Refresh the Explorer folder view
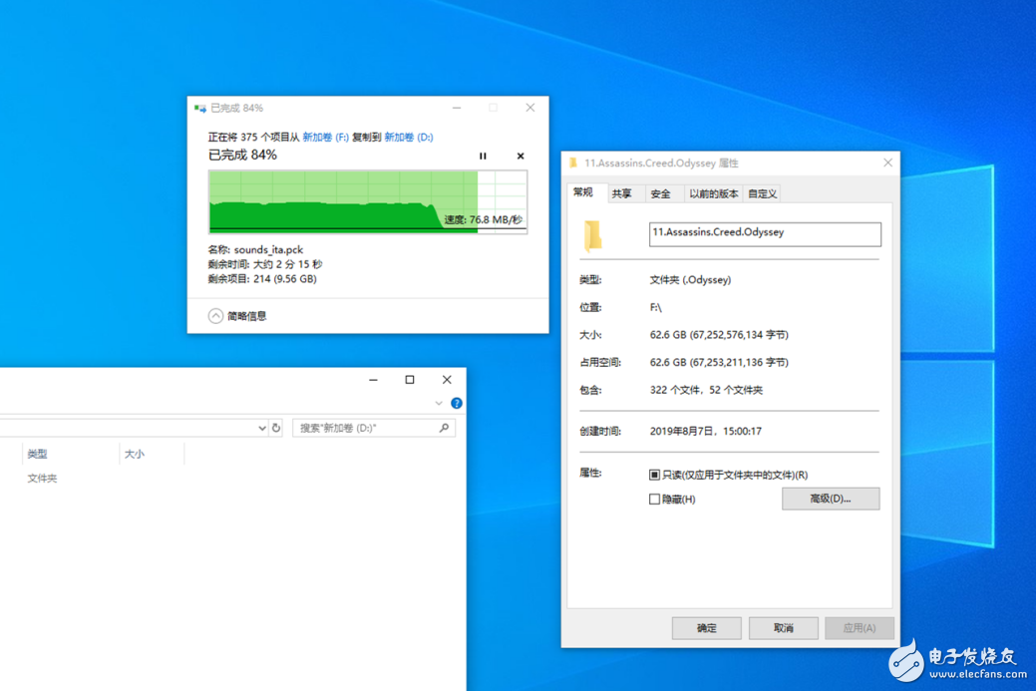This screenshot has height=691, width=1036. (276, 428)
